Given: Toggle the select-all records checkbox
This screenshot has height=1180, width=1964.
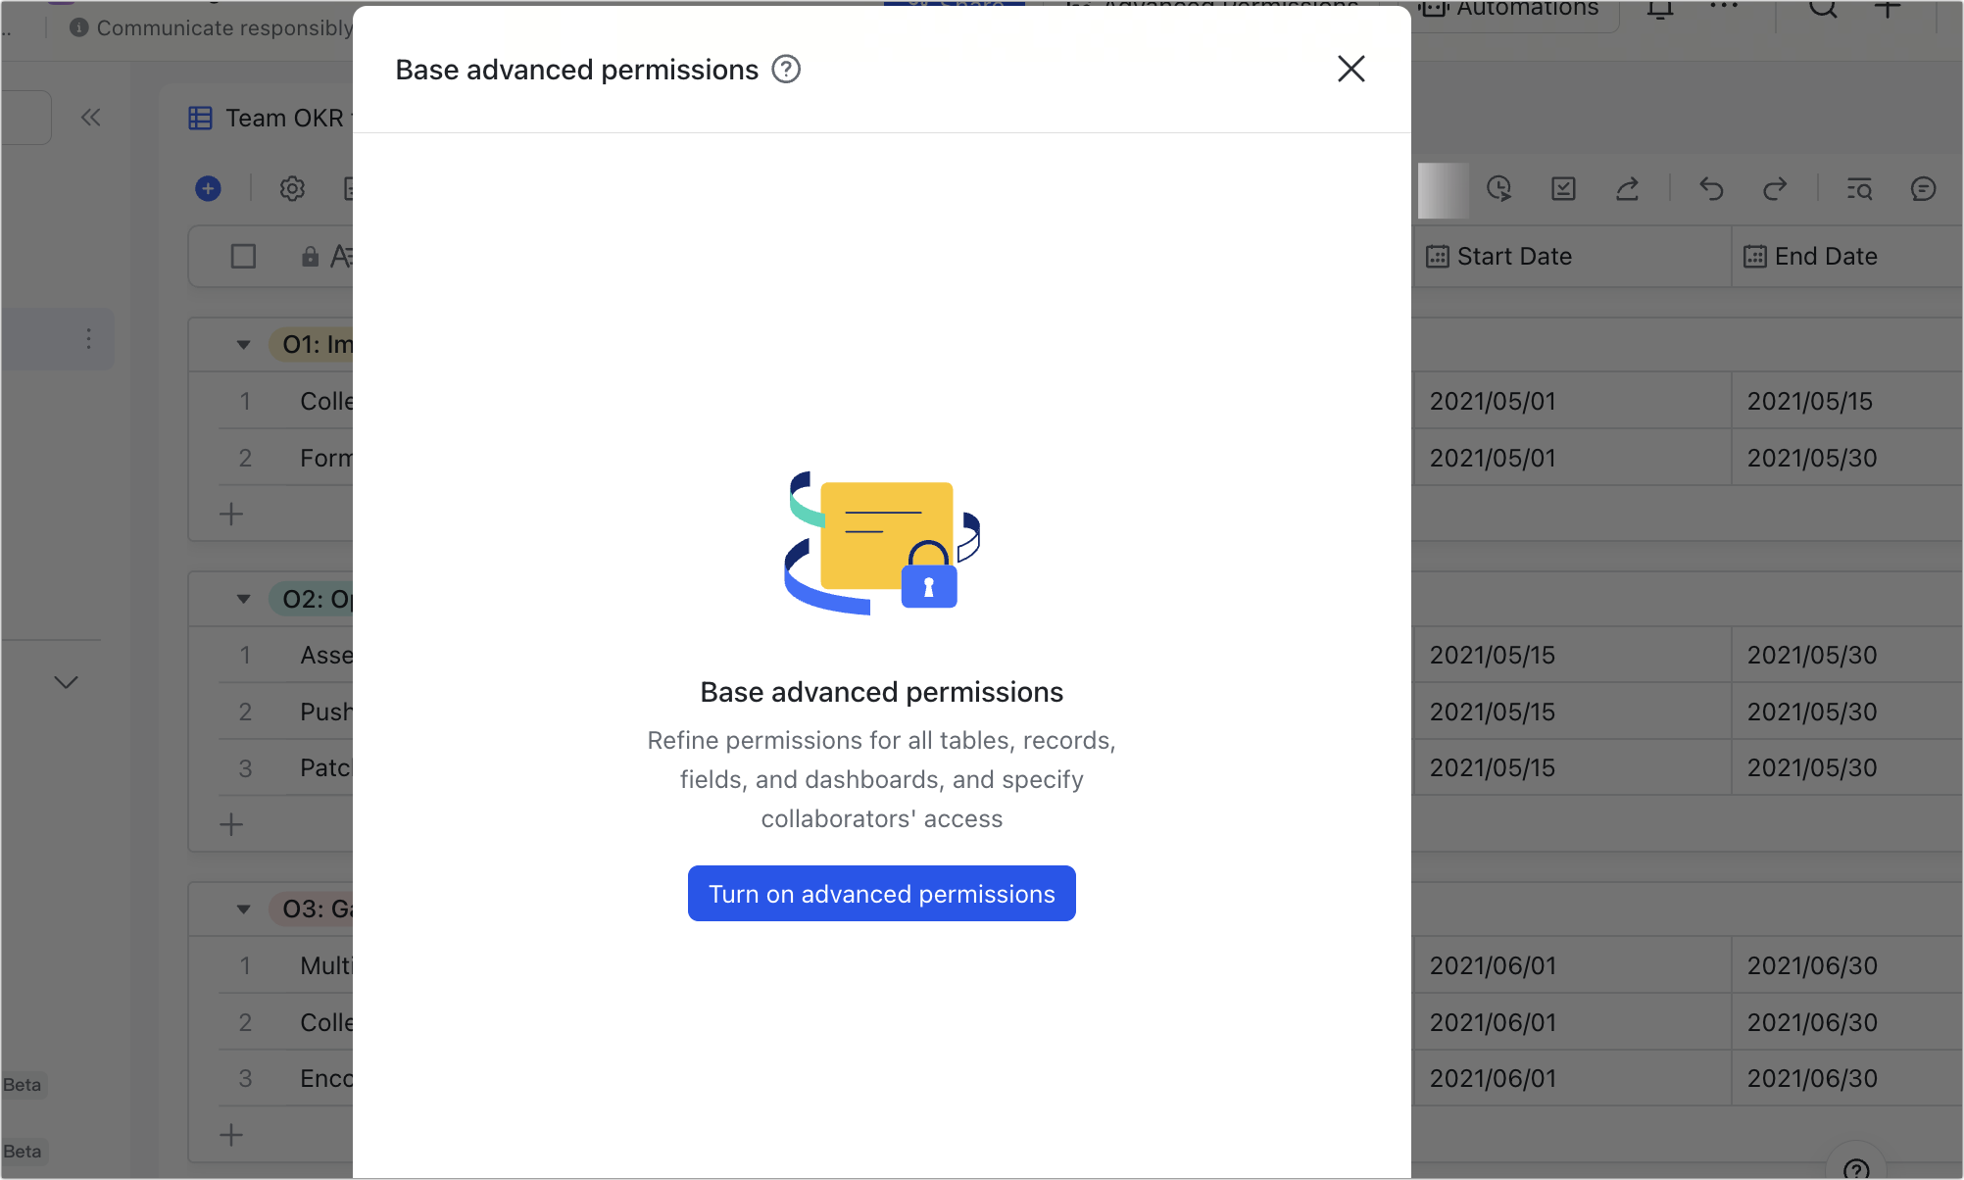Looking at the screenshot, I should click(x=243, y=256).
